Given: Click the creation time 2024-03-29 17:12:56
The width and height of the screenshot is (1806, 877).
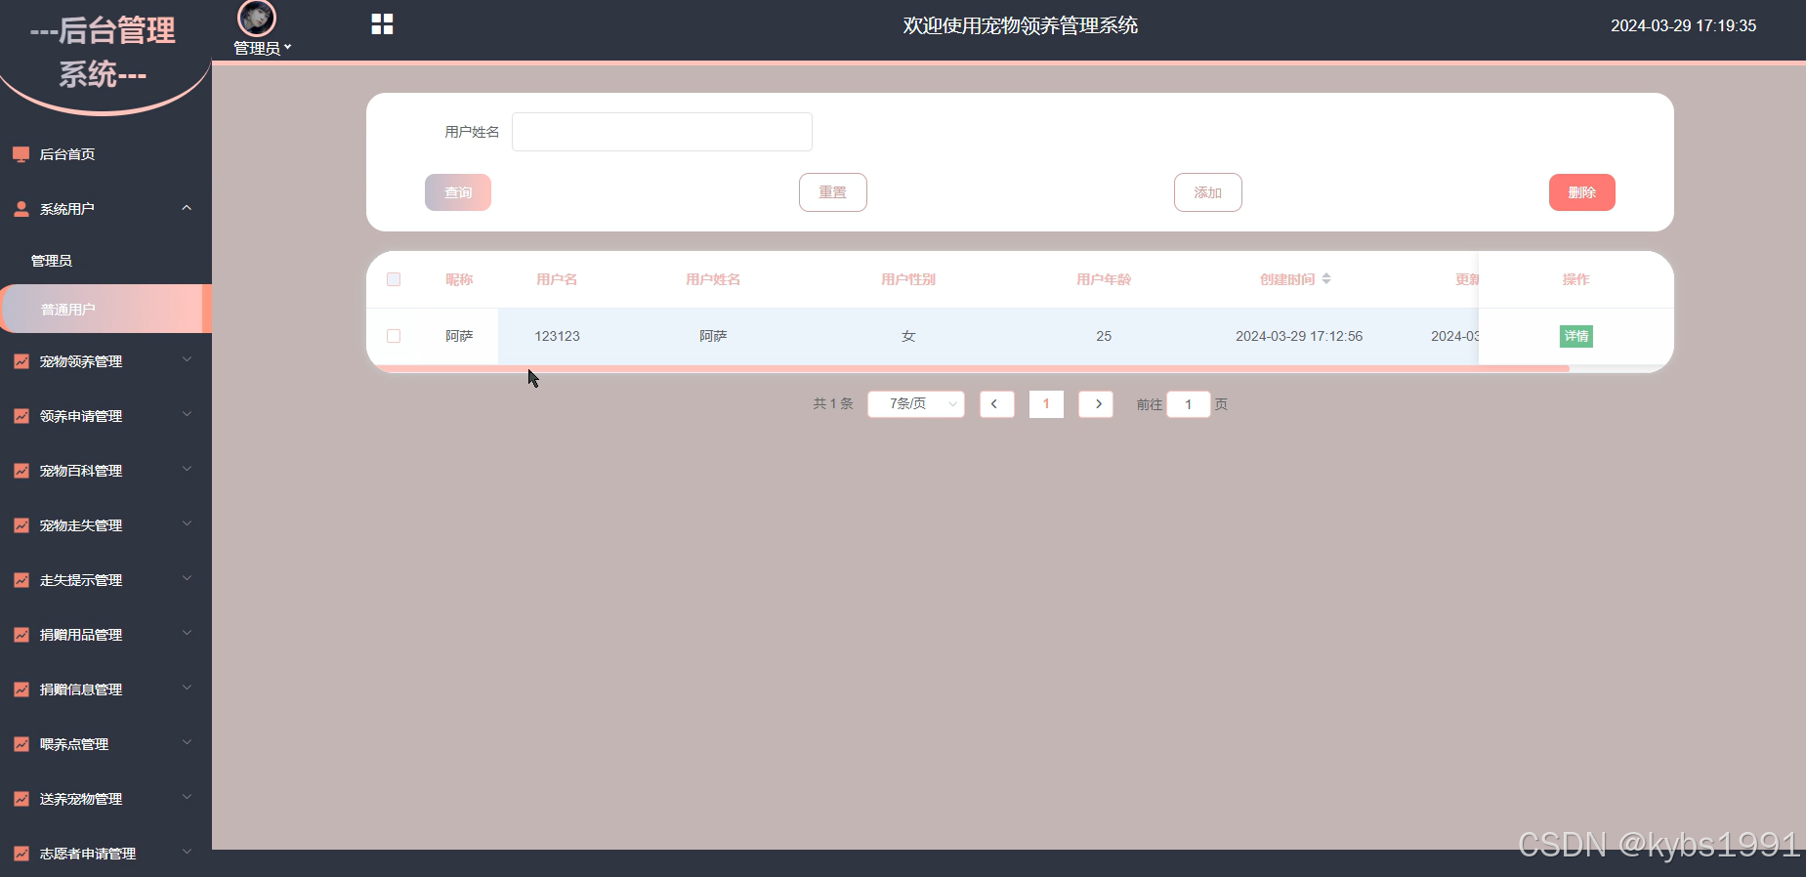Looking at the screenshot, I should pyautogui.click(x=1299, y=336).
